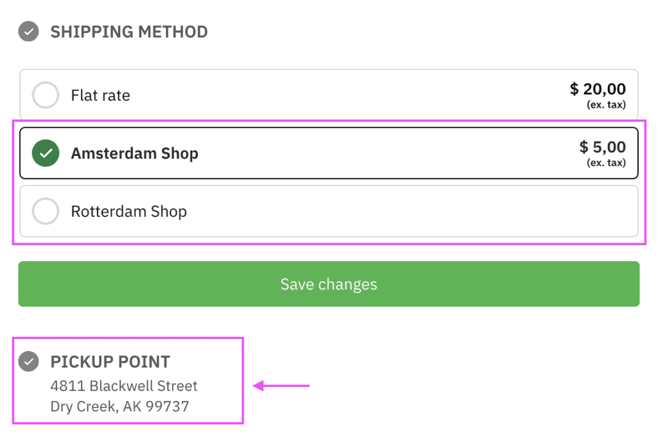Click the green checkmark on Amsterdam Shop
The width and height of the screenshot is (658, 437).
click(x=45, y=153)
